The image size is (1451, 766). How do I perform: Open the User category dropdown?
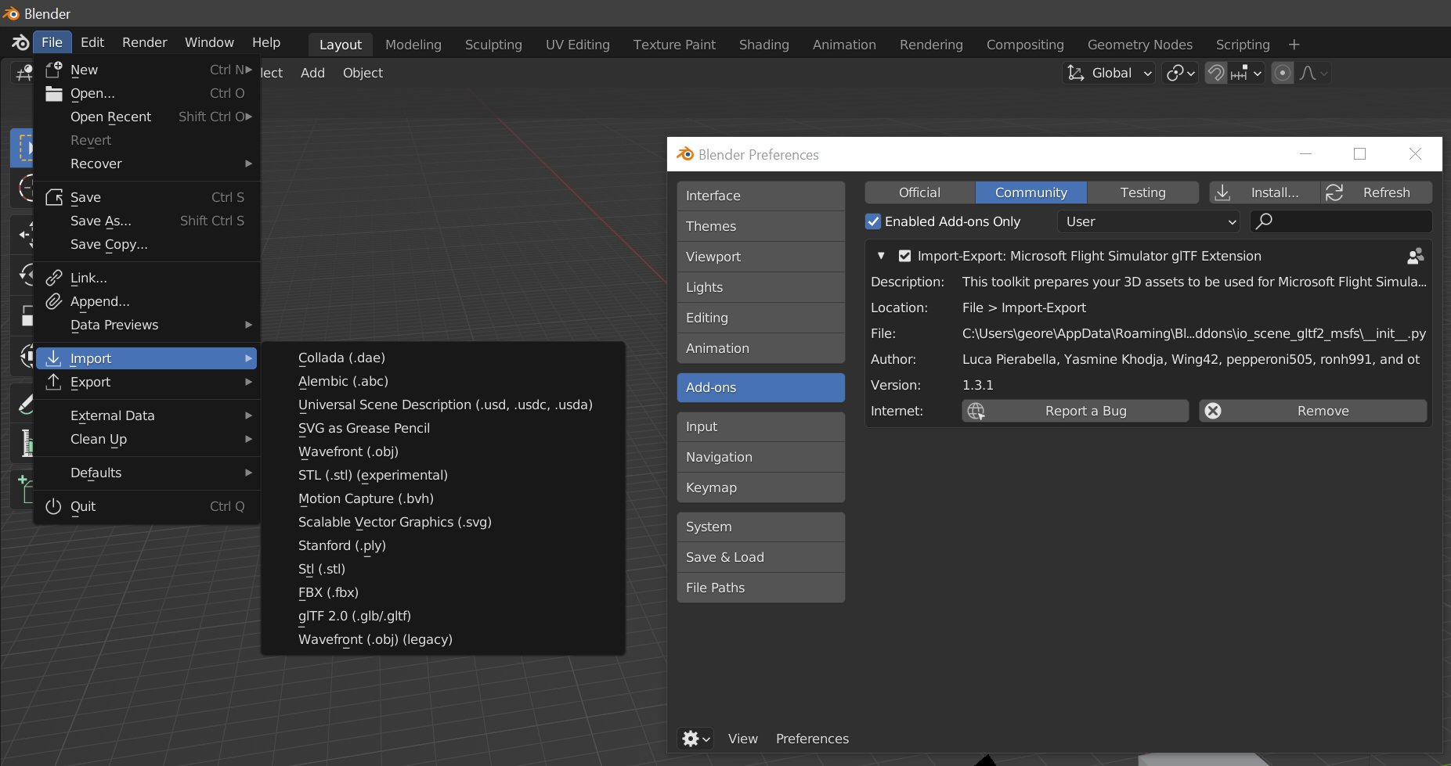(1148, 221)
